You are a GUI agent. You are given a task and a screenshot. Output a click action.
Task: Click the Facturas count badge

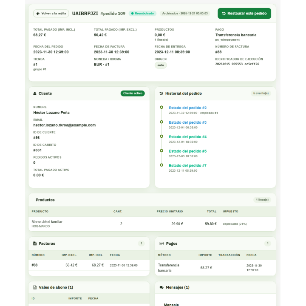[x=141, y=244]
